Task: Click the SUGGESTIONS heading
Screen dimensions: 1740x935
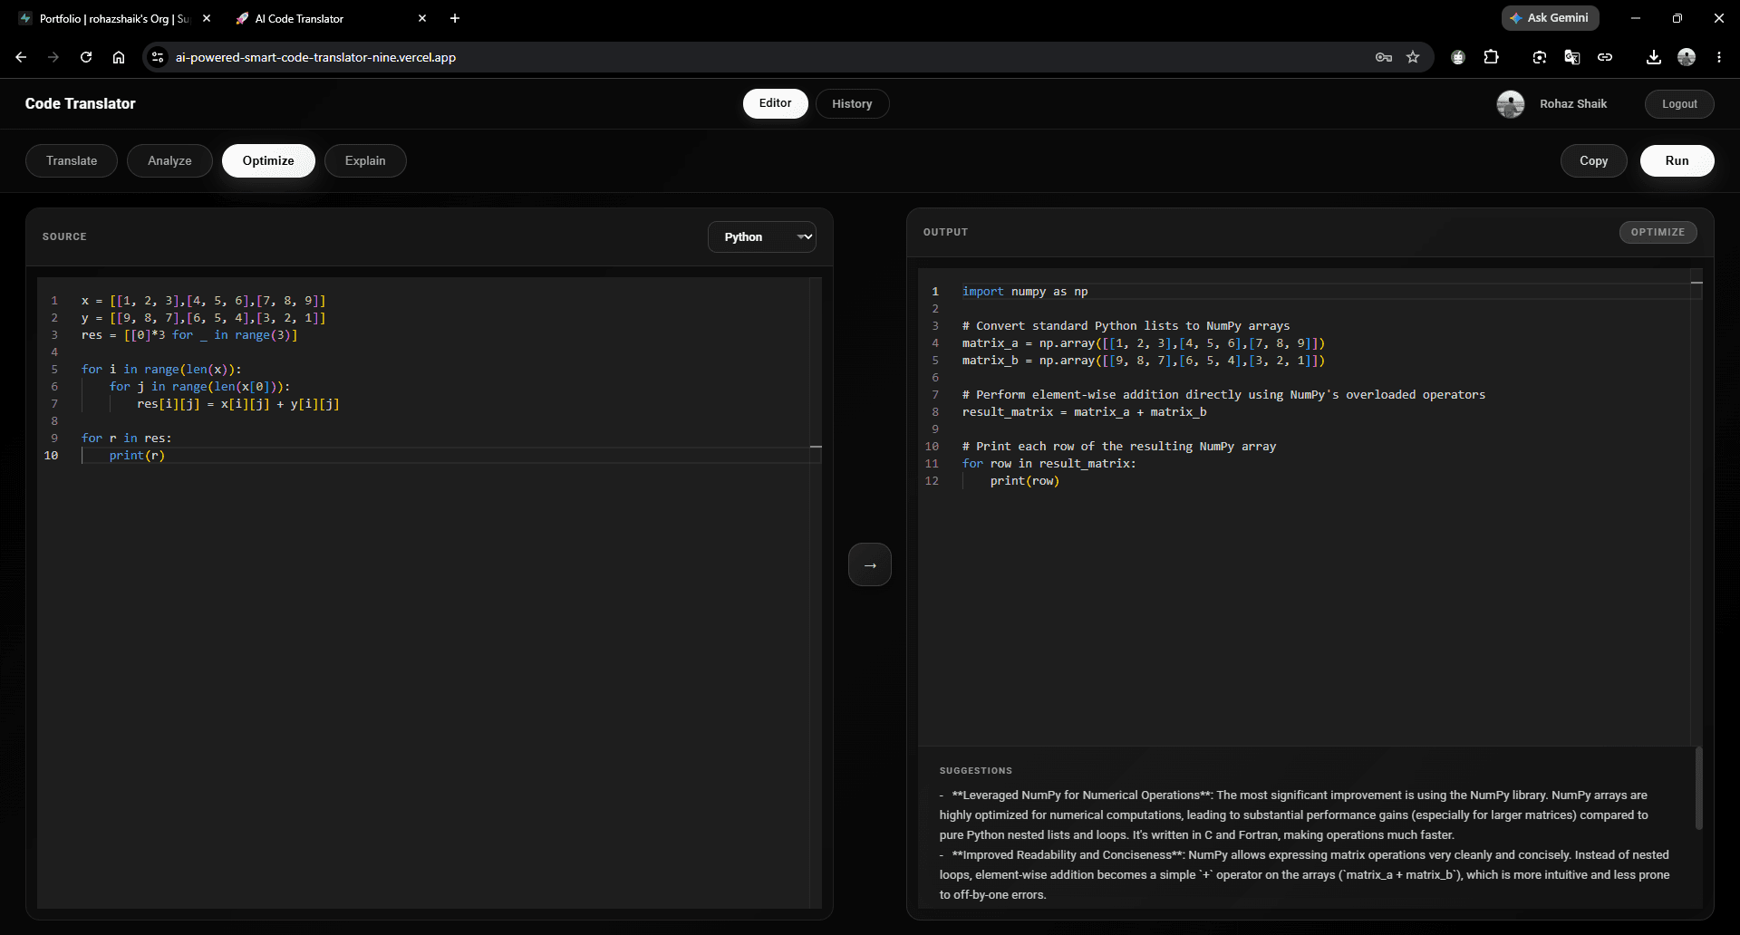Action: pyautogui.click(x=975, y=771)
